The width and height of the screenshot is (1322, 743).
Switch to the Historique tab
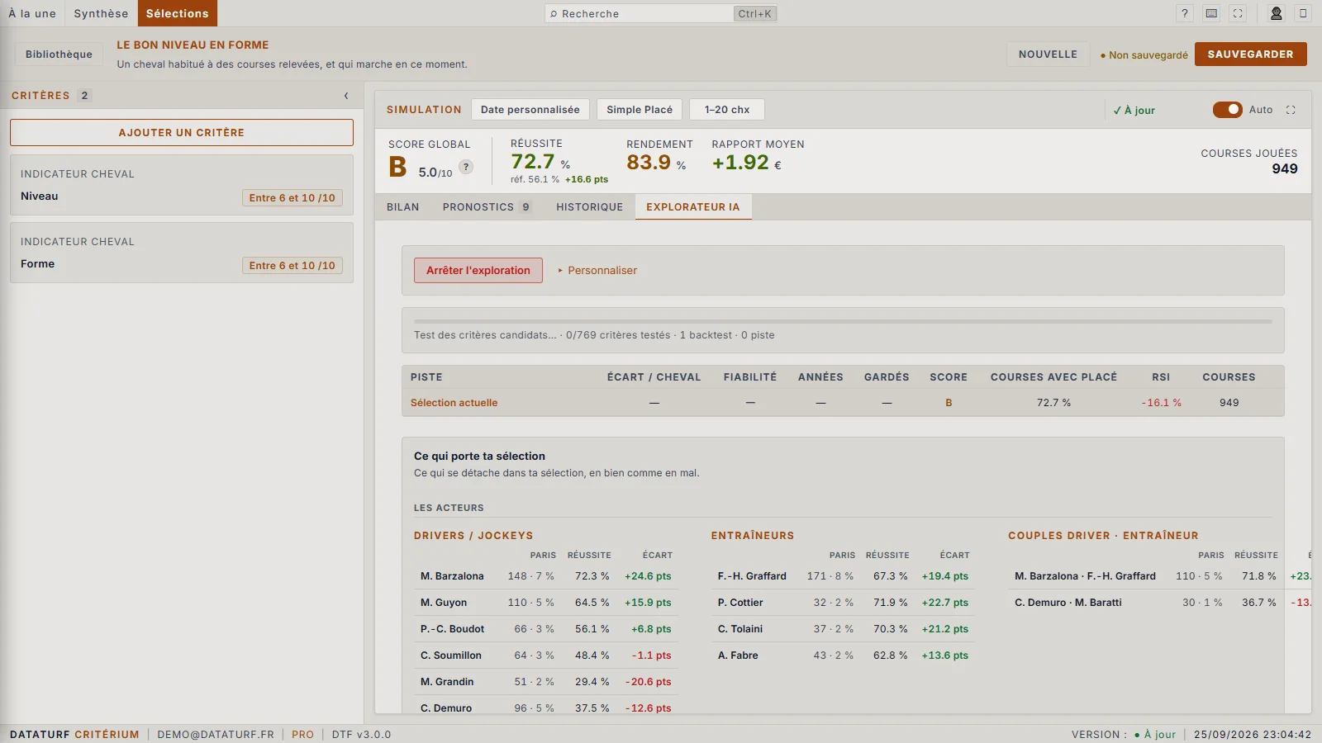589,207
